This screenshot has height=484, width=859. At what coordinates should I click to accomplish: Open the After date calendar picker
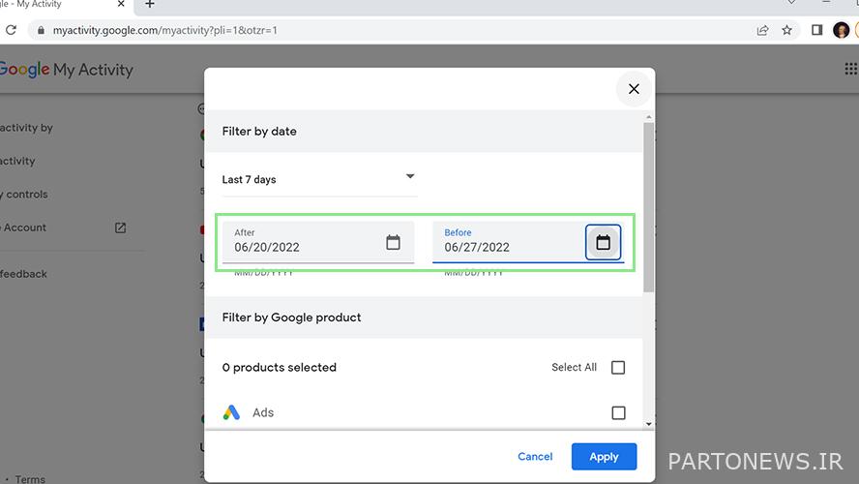click(393, 242)
